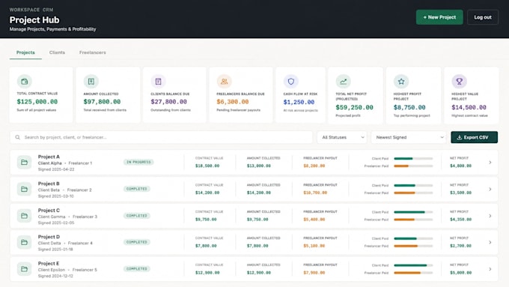
Task: Click the $14,500.00 highest value figure
Action: [469, 107]
